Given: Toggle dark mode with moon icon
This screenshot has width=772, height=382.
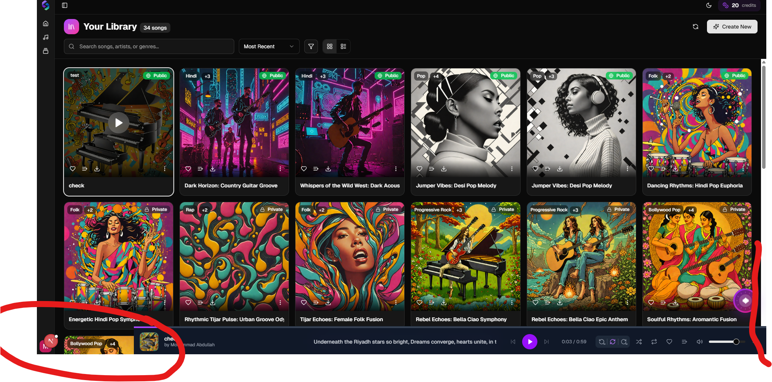Looking at the screenshot, I should (x=709, y=5).
